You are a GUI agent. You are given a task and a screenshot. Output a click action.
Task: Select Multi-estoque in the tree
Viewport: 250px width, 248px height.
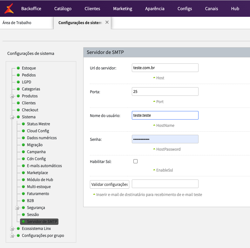39,187
